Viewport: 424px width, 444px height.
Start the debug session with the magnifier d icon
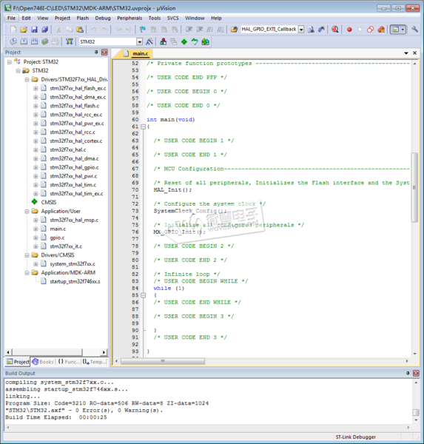[335, 30]
